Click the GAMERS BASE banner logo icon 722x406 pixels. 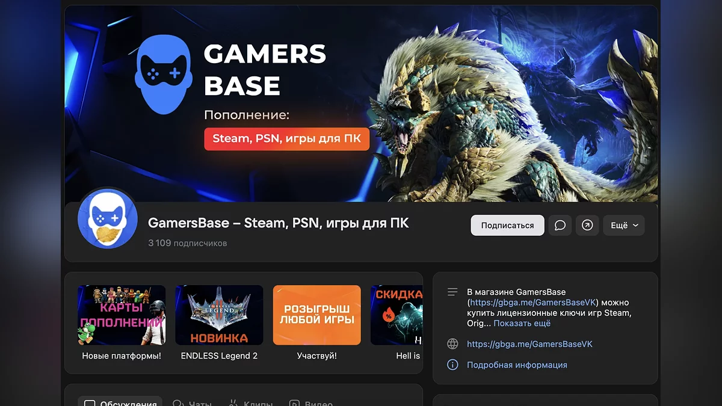tap(163, 74)
